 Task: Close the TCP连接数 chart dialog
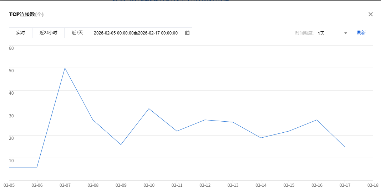[x=370, y=14]
